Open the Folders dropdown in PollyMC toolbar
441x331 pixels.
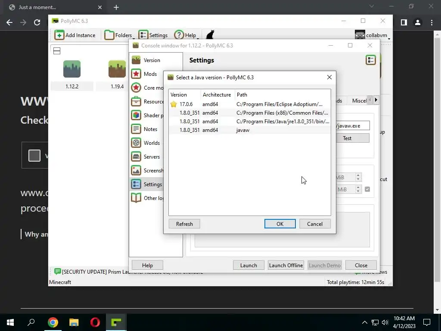click(119, 35)
